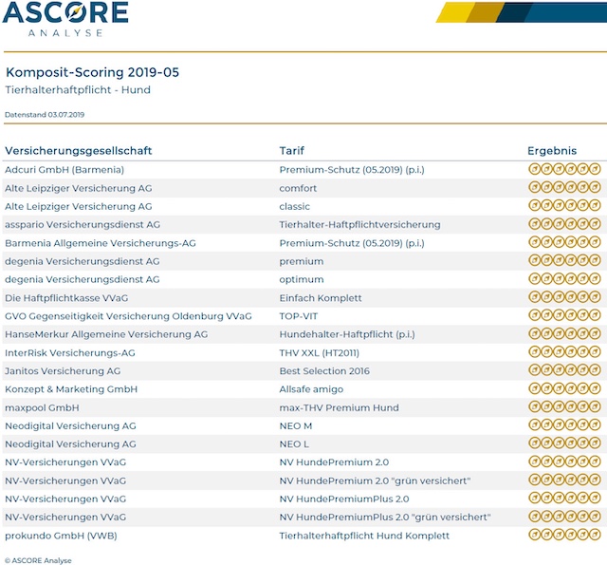Click the Best Selection 2016 tariff

324,371
